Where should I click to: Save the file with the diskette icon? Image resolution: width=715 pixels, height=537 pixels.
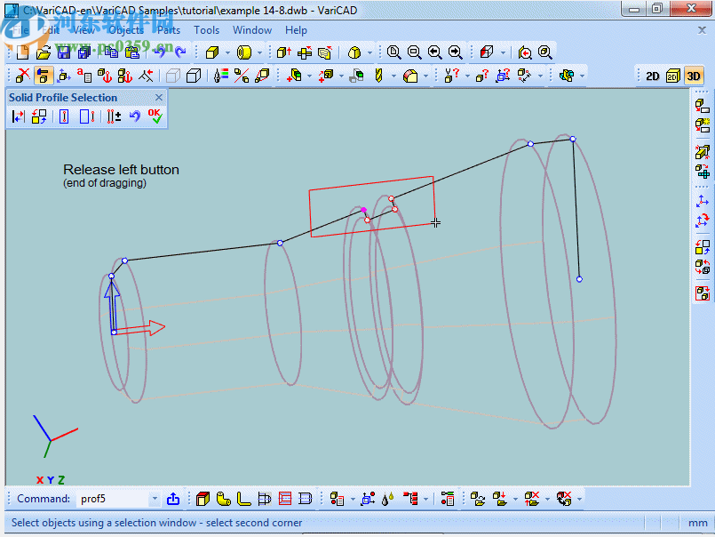point(64,52)
